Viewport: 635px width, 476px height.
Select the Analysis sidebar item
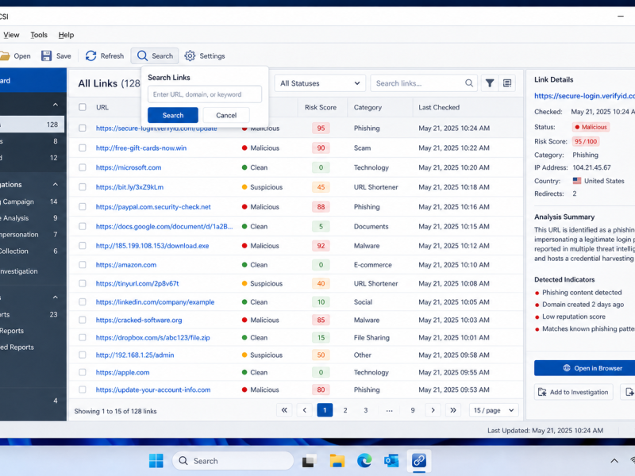point(32,217)
